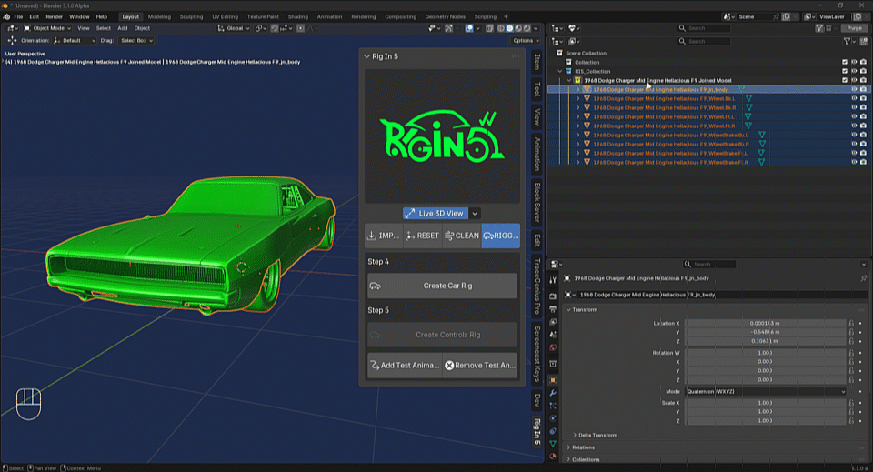Hide the Joined Model collection with eye icon
The image size is (873, 472).
point(854,80)
